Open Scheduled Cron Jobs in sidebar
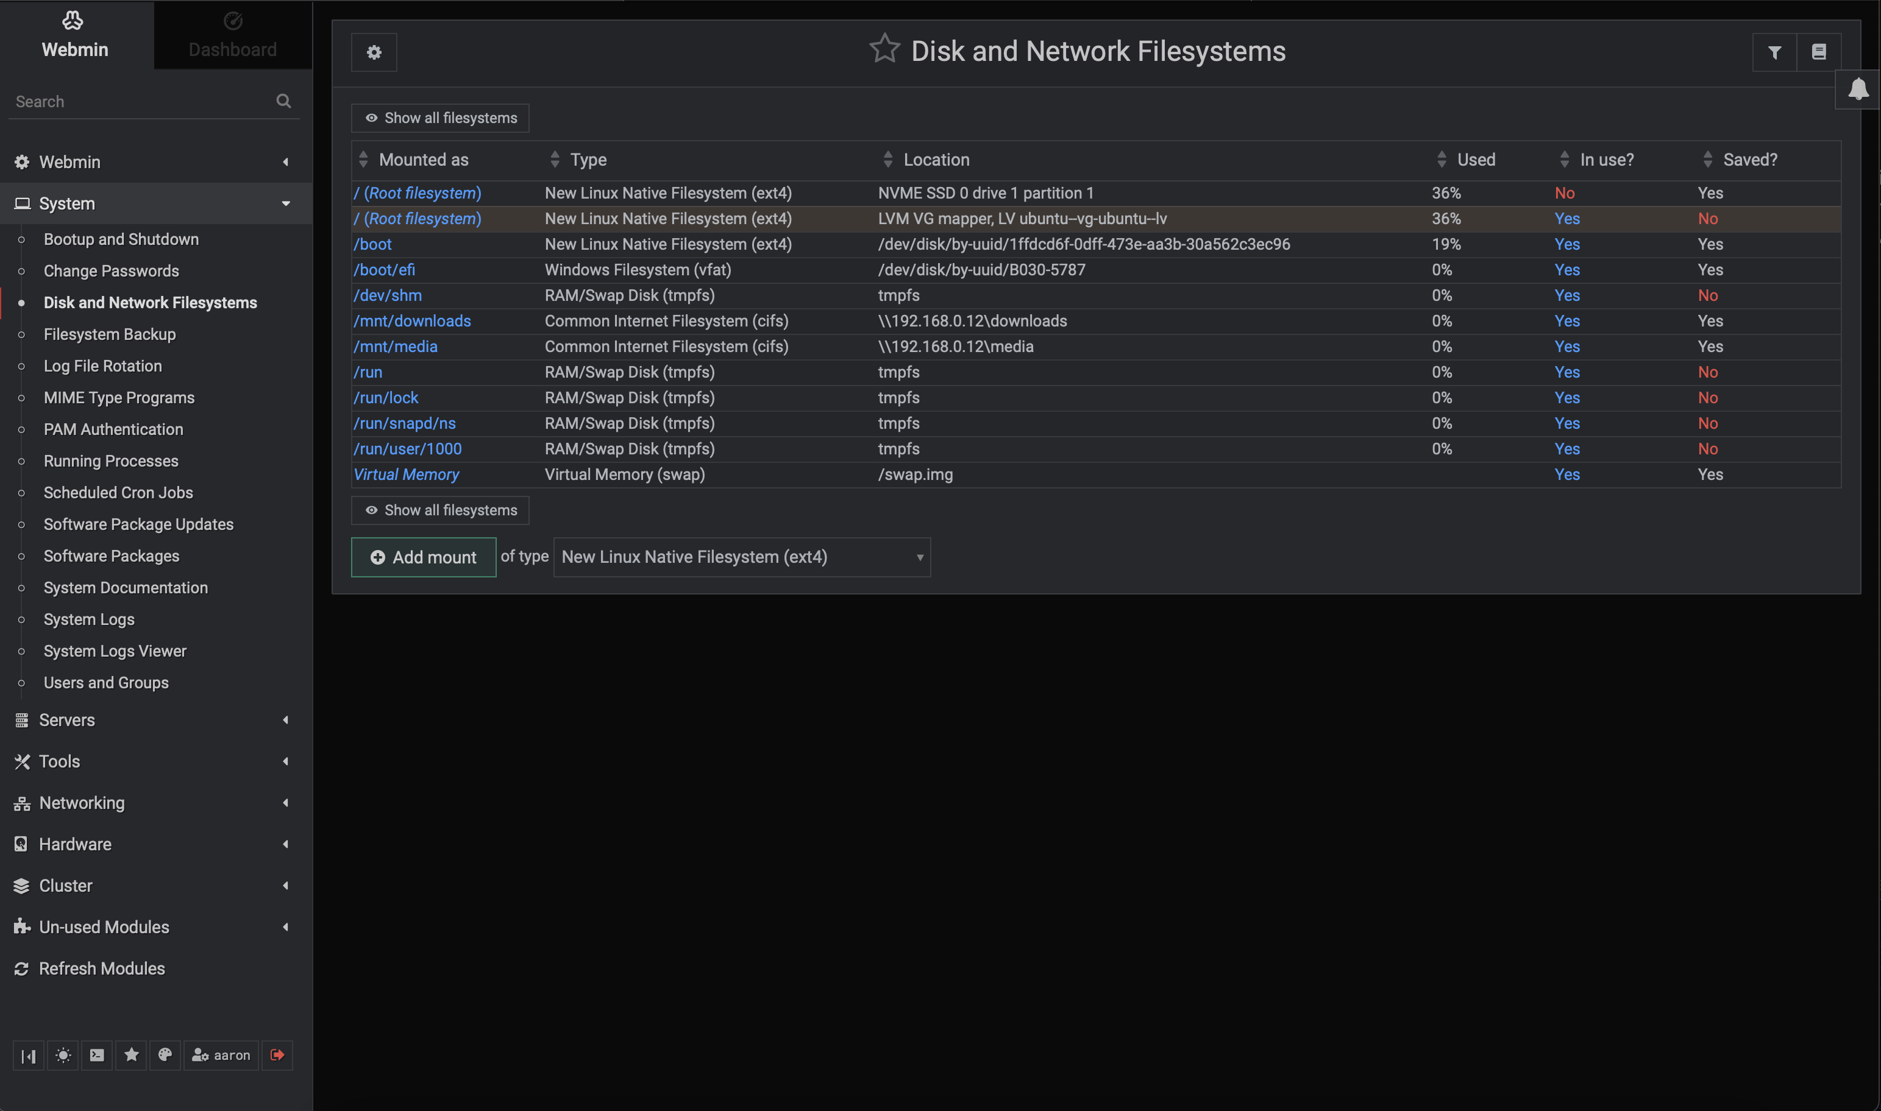Screen dimensions: 1881x1111 (118, 493)
